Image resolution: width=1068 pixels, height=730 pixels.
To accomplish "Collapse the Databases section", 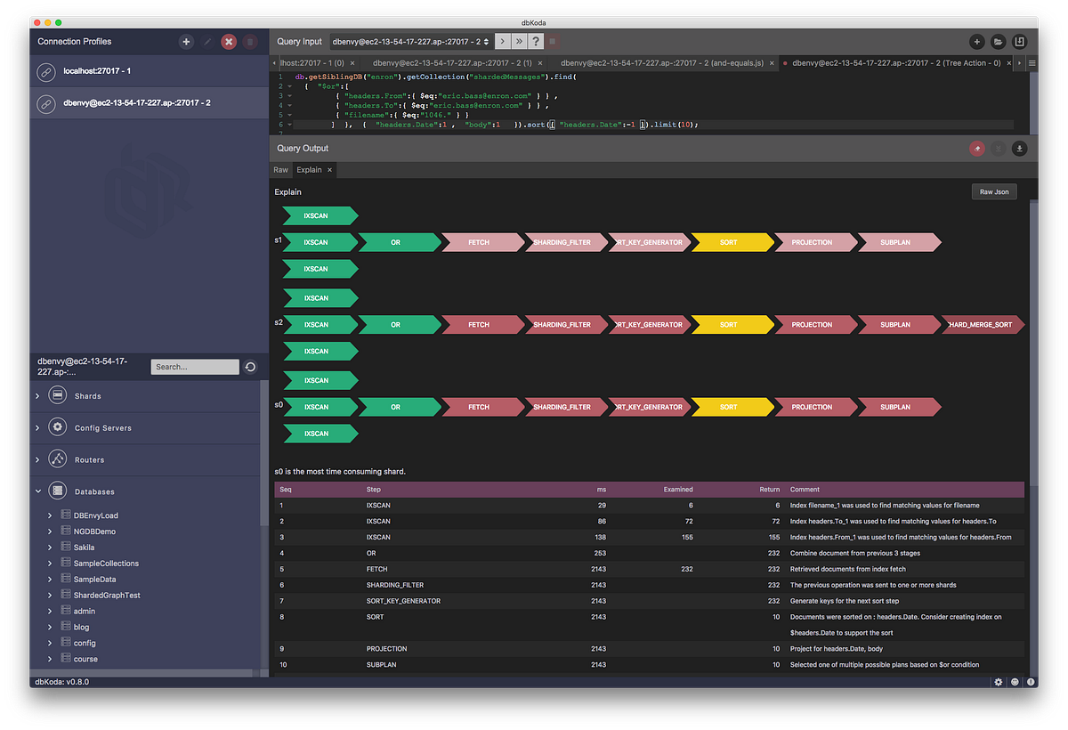I will (37, 491).
